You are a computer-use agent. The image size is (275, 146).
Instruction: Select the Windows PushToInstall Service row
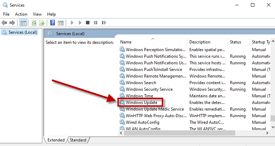[x=195, y=70]
